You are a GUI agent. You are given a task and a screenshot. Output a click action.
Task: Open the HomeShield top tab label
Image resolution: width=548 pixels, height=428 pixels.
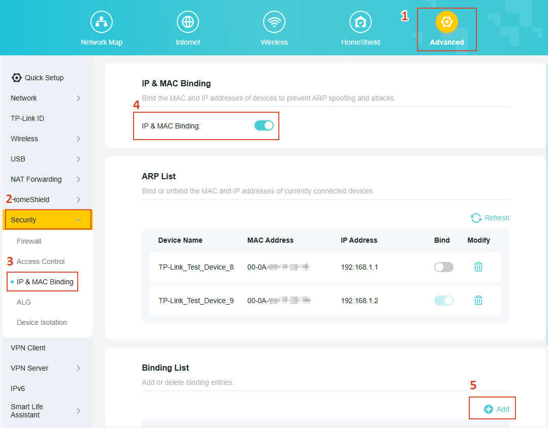coord(360,42)
